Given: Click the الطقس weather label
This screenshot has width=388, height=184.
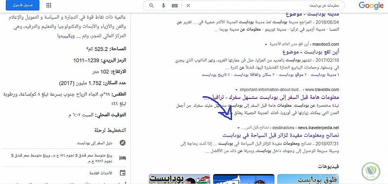Looking at the screenshot, I should coord(119,94).
